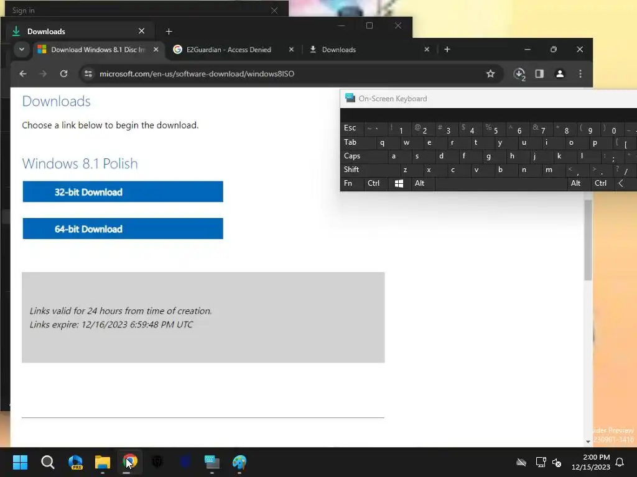The image size is (637, 477).
Task: Click the scrollbar down arrow
Action: (588, 442)
